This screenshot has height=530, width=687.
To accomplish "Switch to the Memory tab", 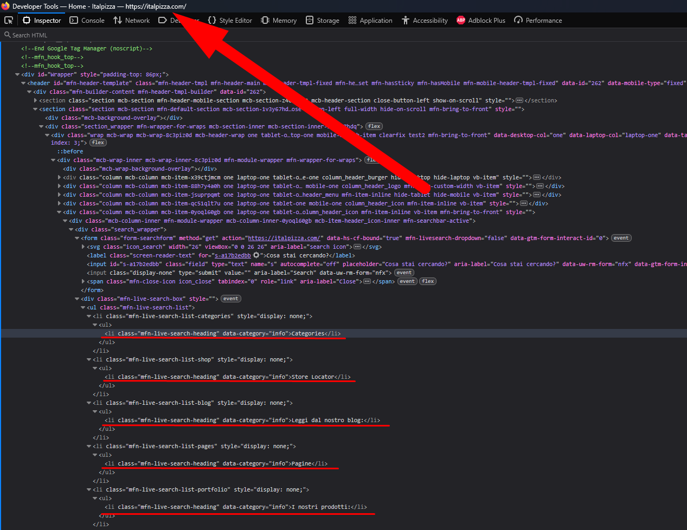I will point(279,20).
